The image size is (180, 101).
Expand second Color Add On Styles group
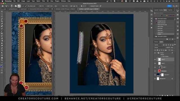tap(155, 36)
